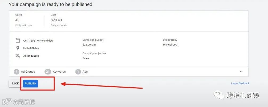Viewport: 268px width, 107px height.
Task: Click the $25.00/day campaign budget value
Action: 89,45
